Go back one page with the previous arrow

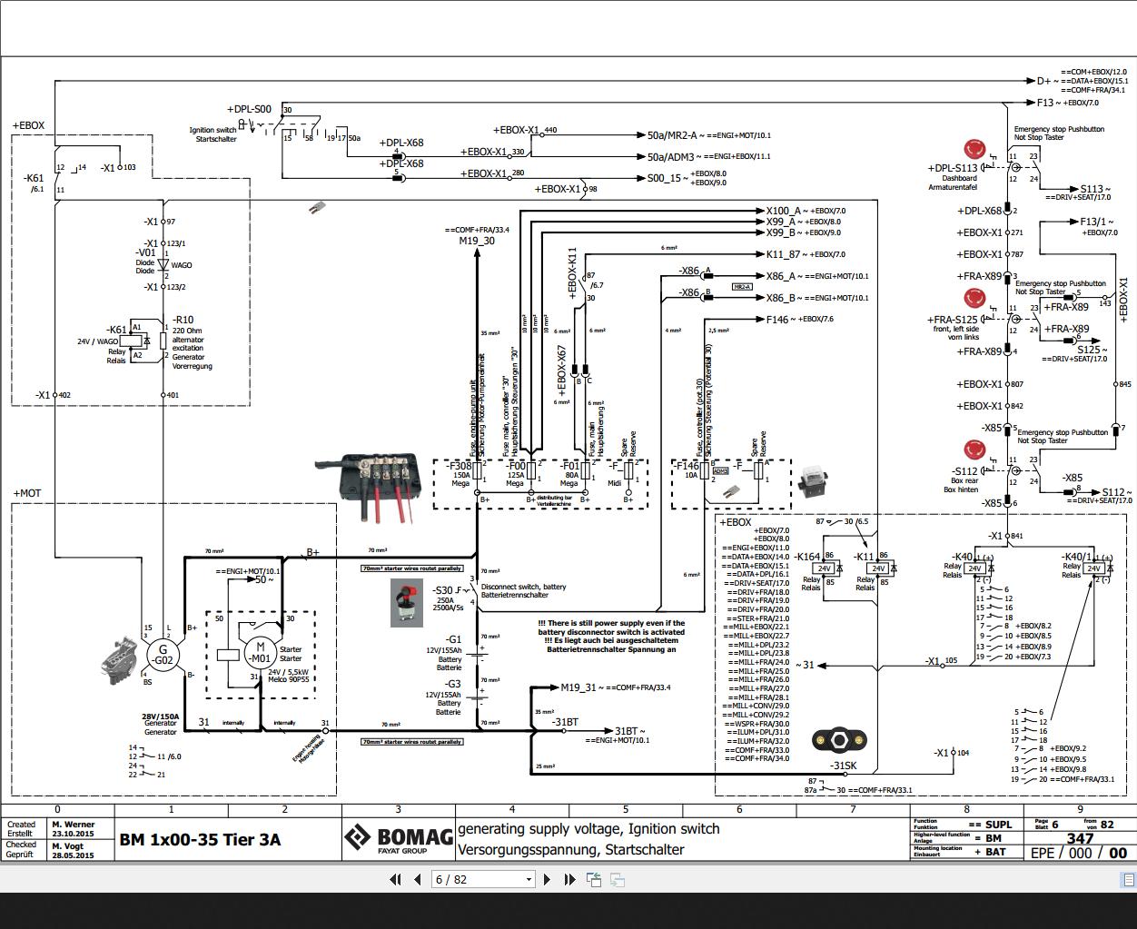[x=415, y=879]
